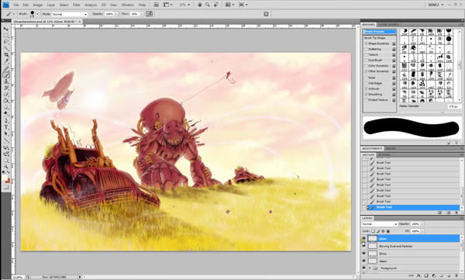Select the Crop tool

tap(5, 55)
